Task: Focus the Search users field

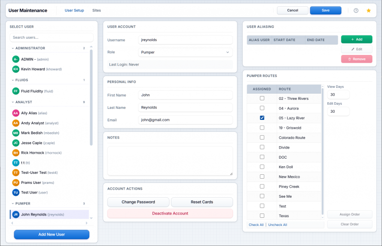Action: (x=52, y=37)
